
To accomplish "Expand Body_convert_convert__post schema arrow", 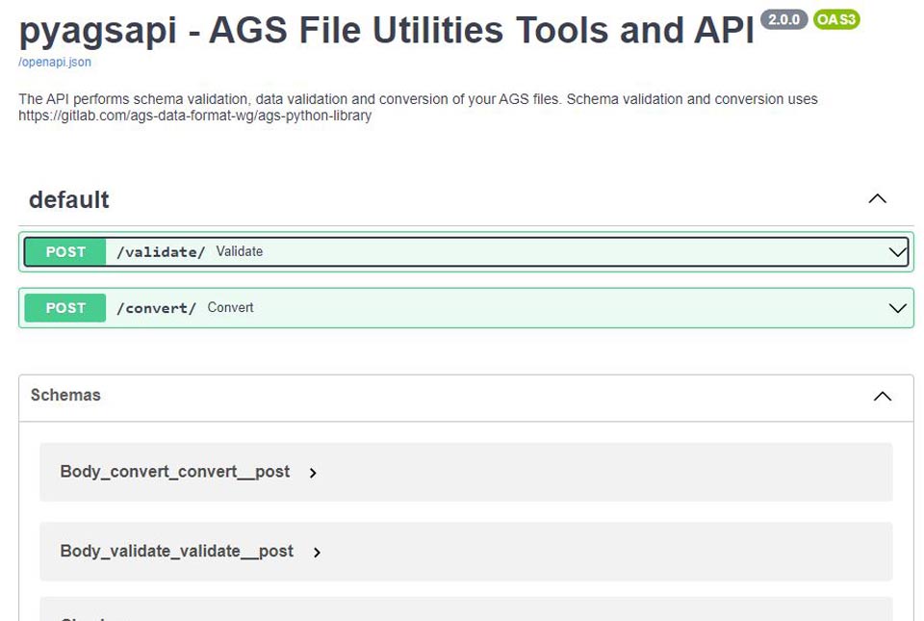I will coord(313,473).
